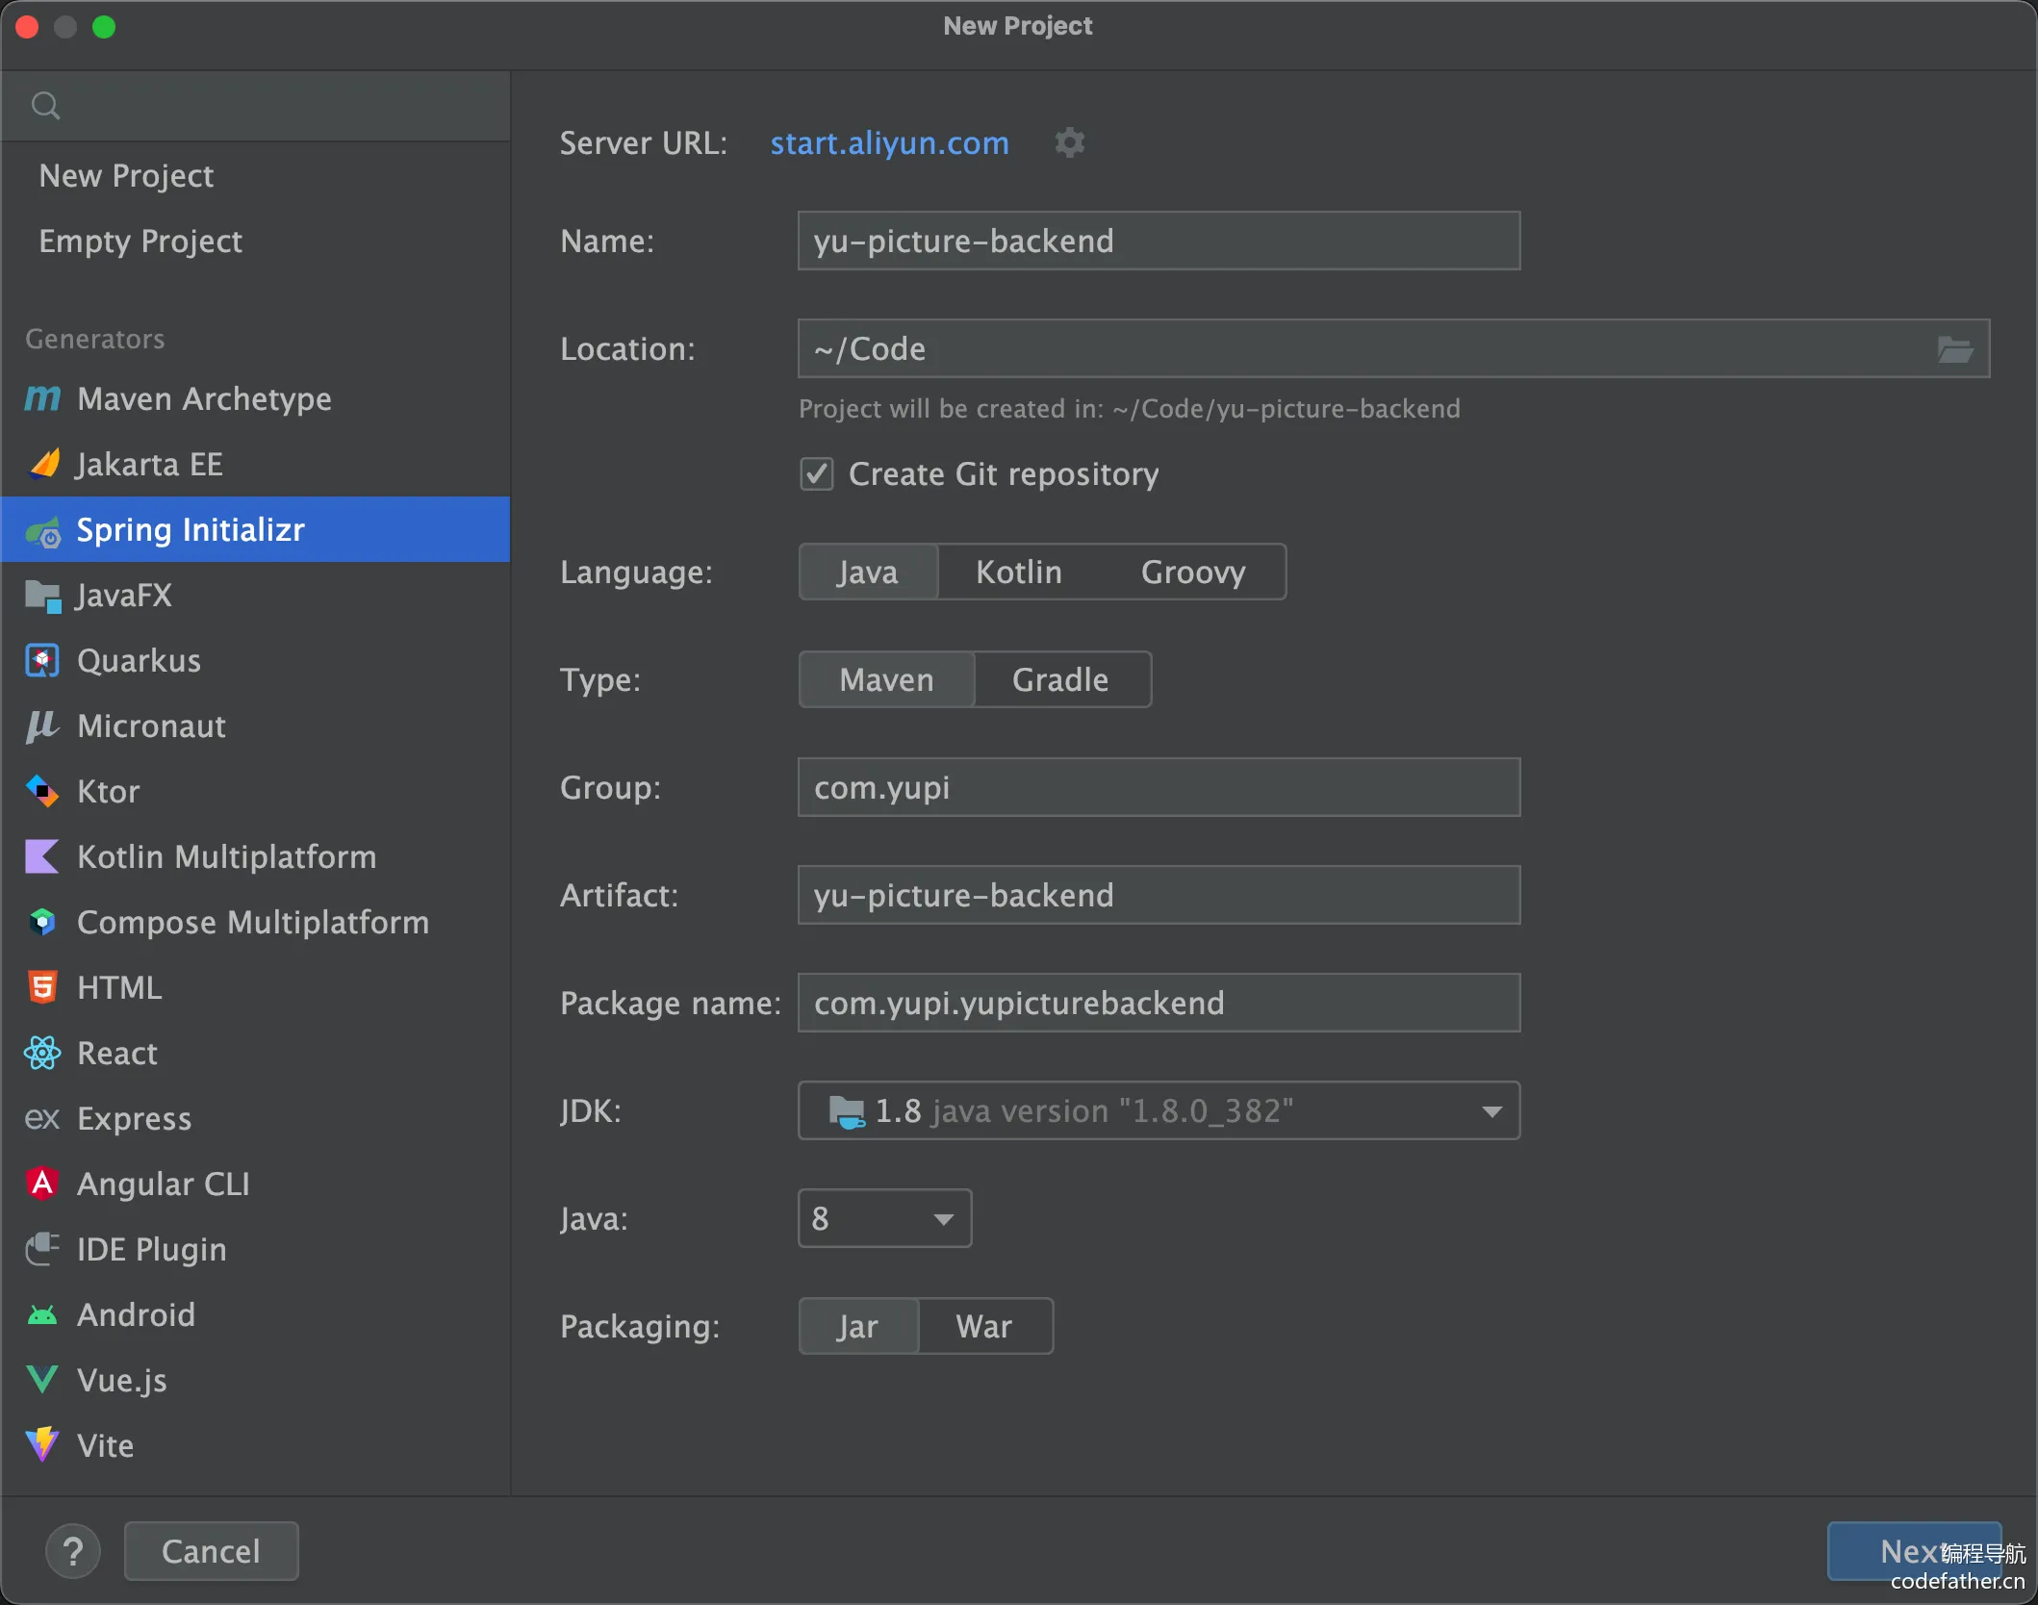Viewport: 2038px width, 1605px height.
Task: Choose Angular CLI generator
Action: 256,1184
